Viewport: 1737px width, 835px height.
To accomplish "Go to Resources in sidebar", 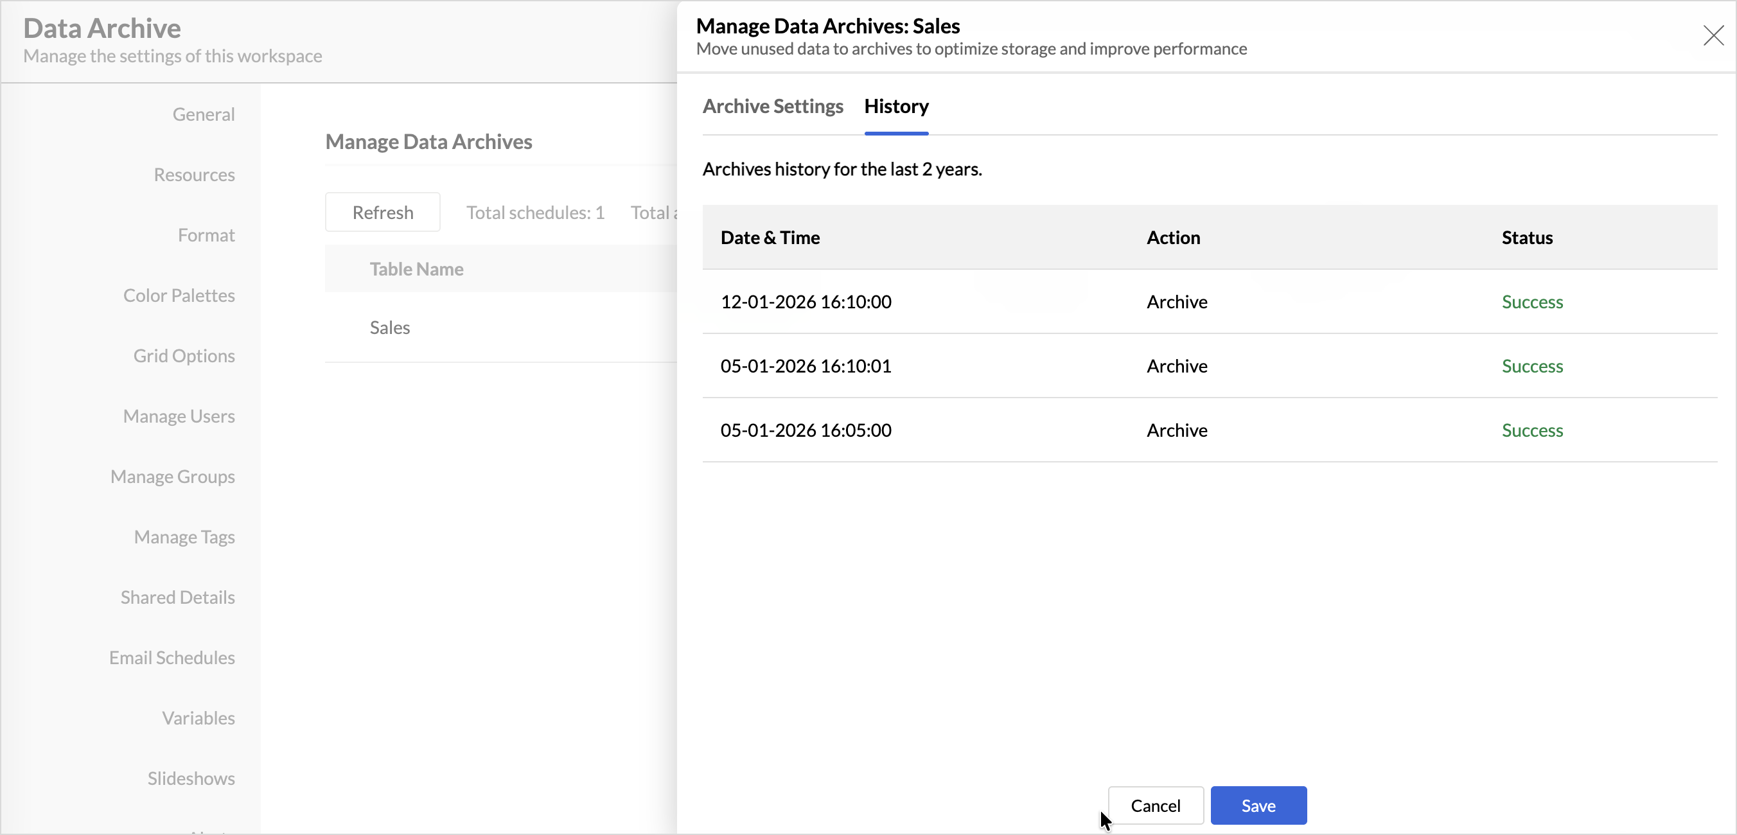I will pyautogui.click(x=194, y=175).
